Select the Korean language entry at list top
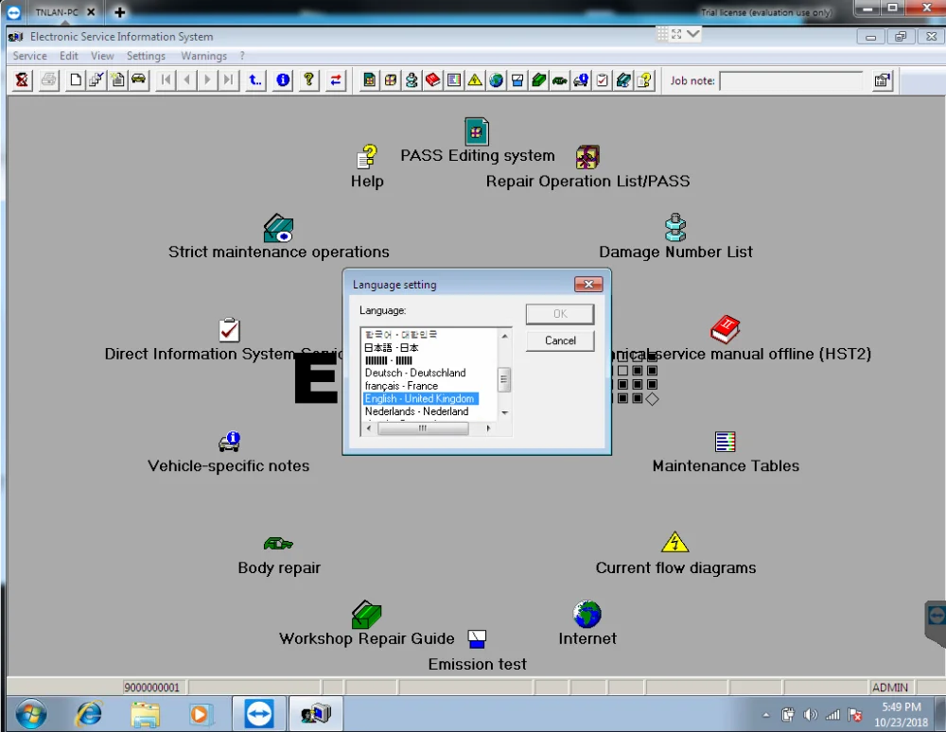The image size is (946, 732). [x=400, y=335]
